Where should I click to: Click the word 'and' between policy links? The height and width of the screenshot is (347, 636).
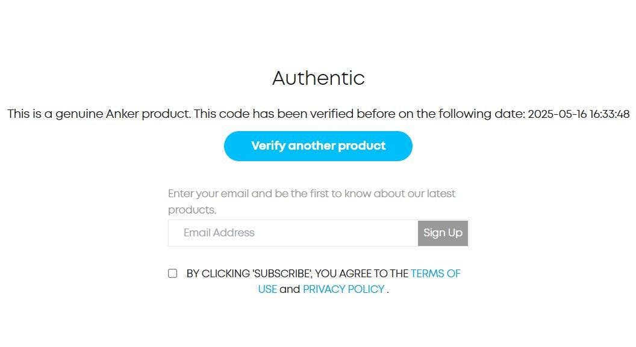(290, 289)
